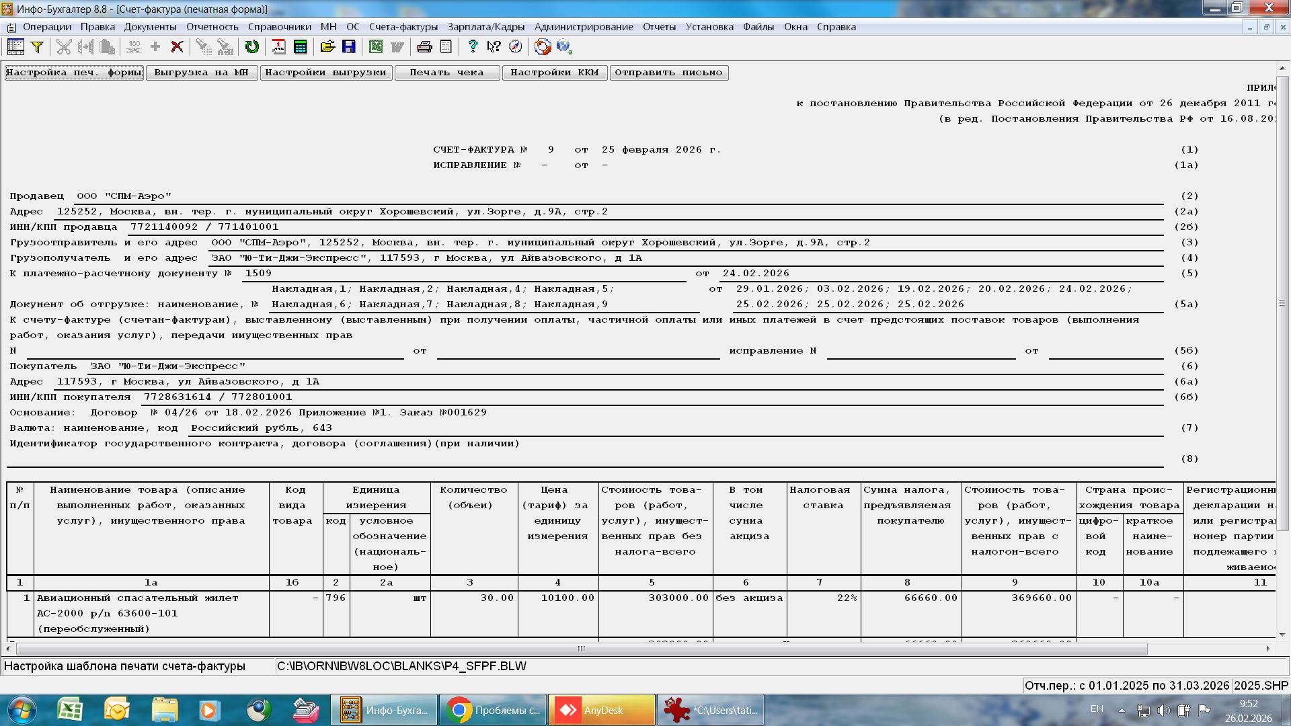Click the Печать чека button
1291x726 pixels.
(446, 73)
